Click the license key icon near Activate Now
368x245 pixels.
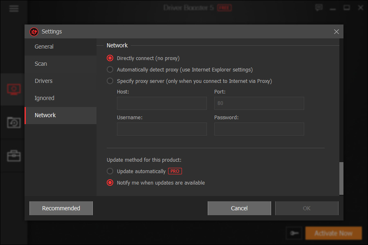(x=294, y=233)
